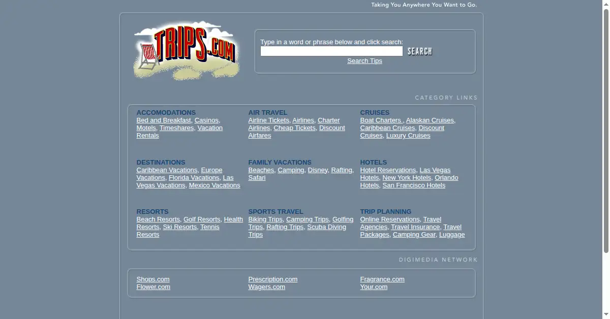Viewport: 610px width, 319px height.
Task: Open the Camping link under Family Vacations
Action: [x=291, y=170]
